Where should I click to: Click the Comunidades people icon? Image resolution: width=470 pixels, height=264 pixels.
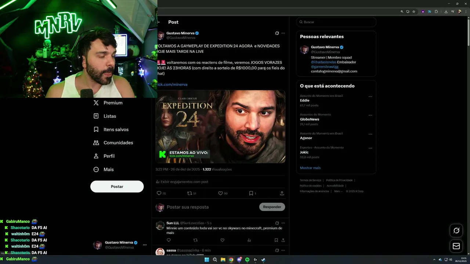coord(96,143)
